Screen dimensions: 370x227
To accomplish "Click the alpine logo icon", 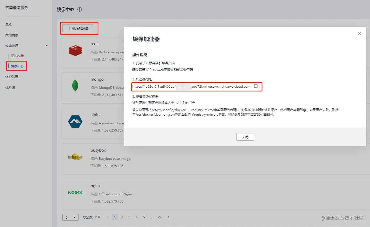I will [x=75, y=122].
